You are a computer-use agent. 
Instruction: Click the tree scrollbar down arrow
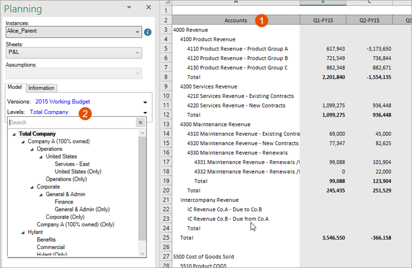click(142, 254)
